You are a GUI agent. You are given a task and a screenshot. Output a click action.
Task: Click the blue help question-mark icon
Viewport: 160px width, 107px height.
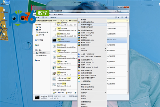(126, 17)
